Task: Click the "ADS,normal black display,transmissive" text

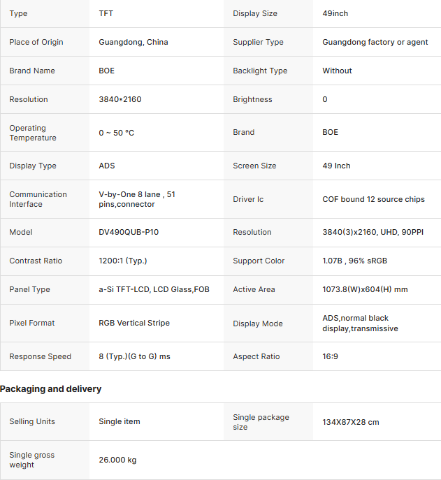Action: tap(360, 323)
